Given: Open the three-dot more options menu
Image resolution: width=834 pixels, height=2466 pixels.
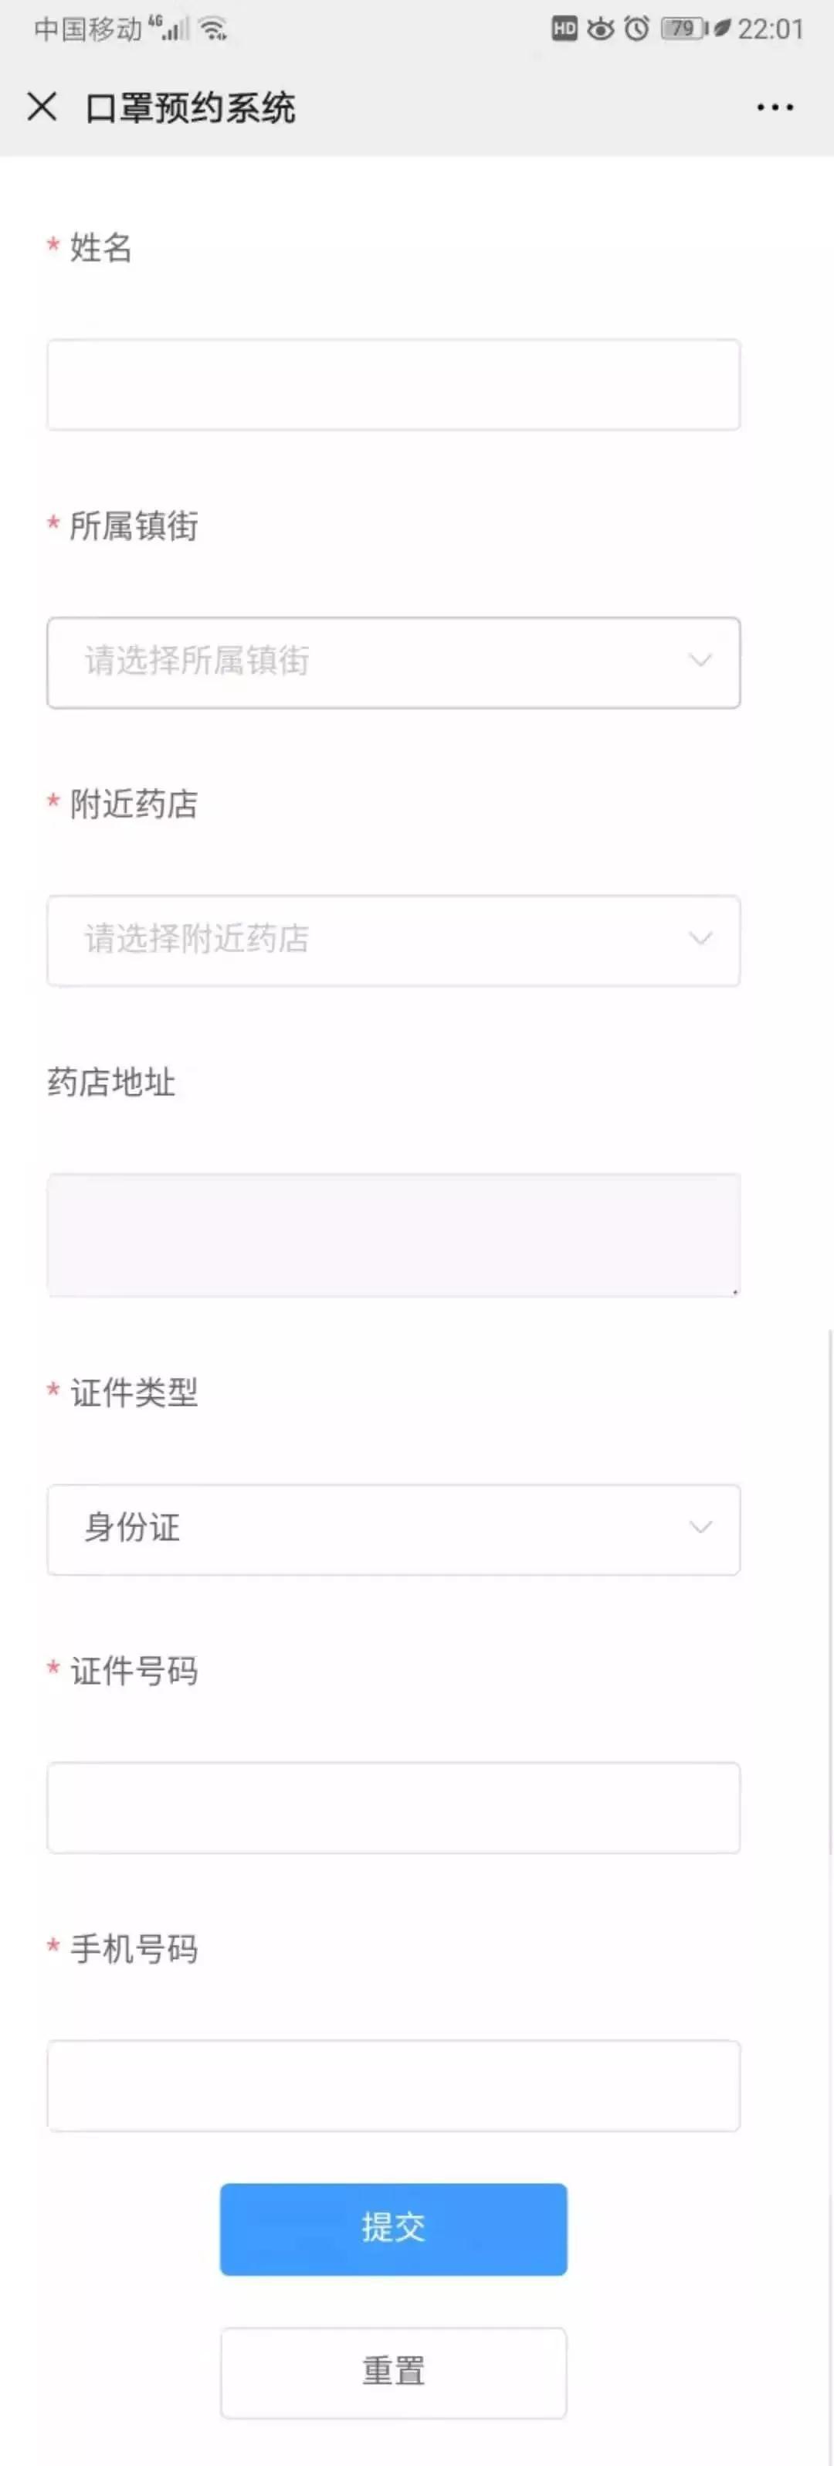Looking at the screenshot, I should (774, 107).
